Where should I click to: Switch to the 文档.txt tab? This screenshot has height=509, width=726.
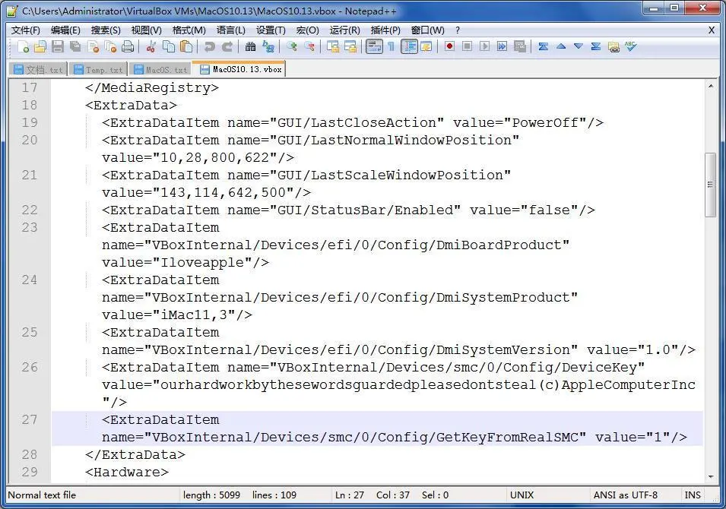(x=38, y=70)
